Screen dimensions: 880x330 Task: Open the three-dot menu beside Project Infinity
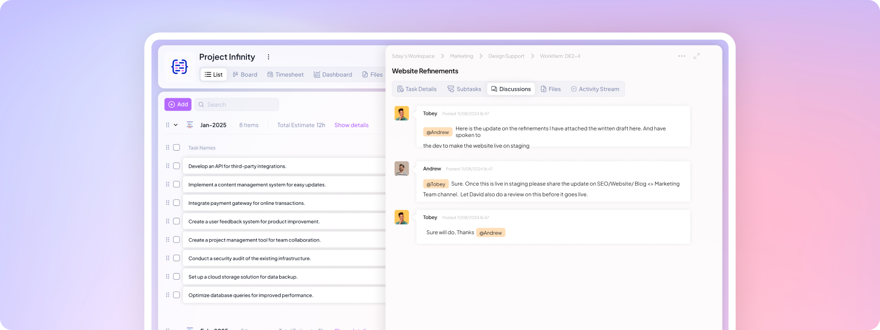tap(268, 57)
